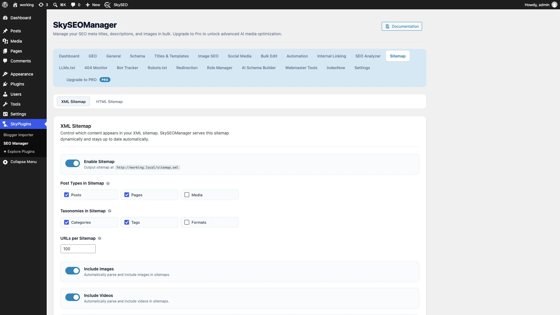The image size is (560, 315).
Task: Click the admin avatar in top bar
Action: pos(554,5)
